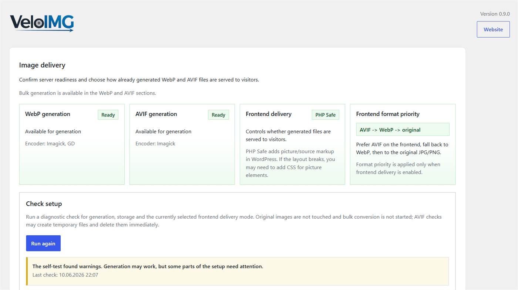Image resolution: width=518 pixels, height=290 pixels.
Task: Click 'Available for generation' in AVIF card
Action: 163,132
